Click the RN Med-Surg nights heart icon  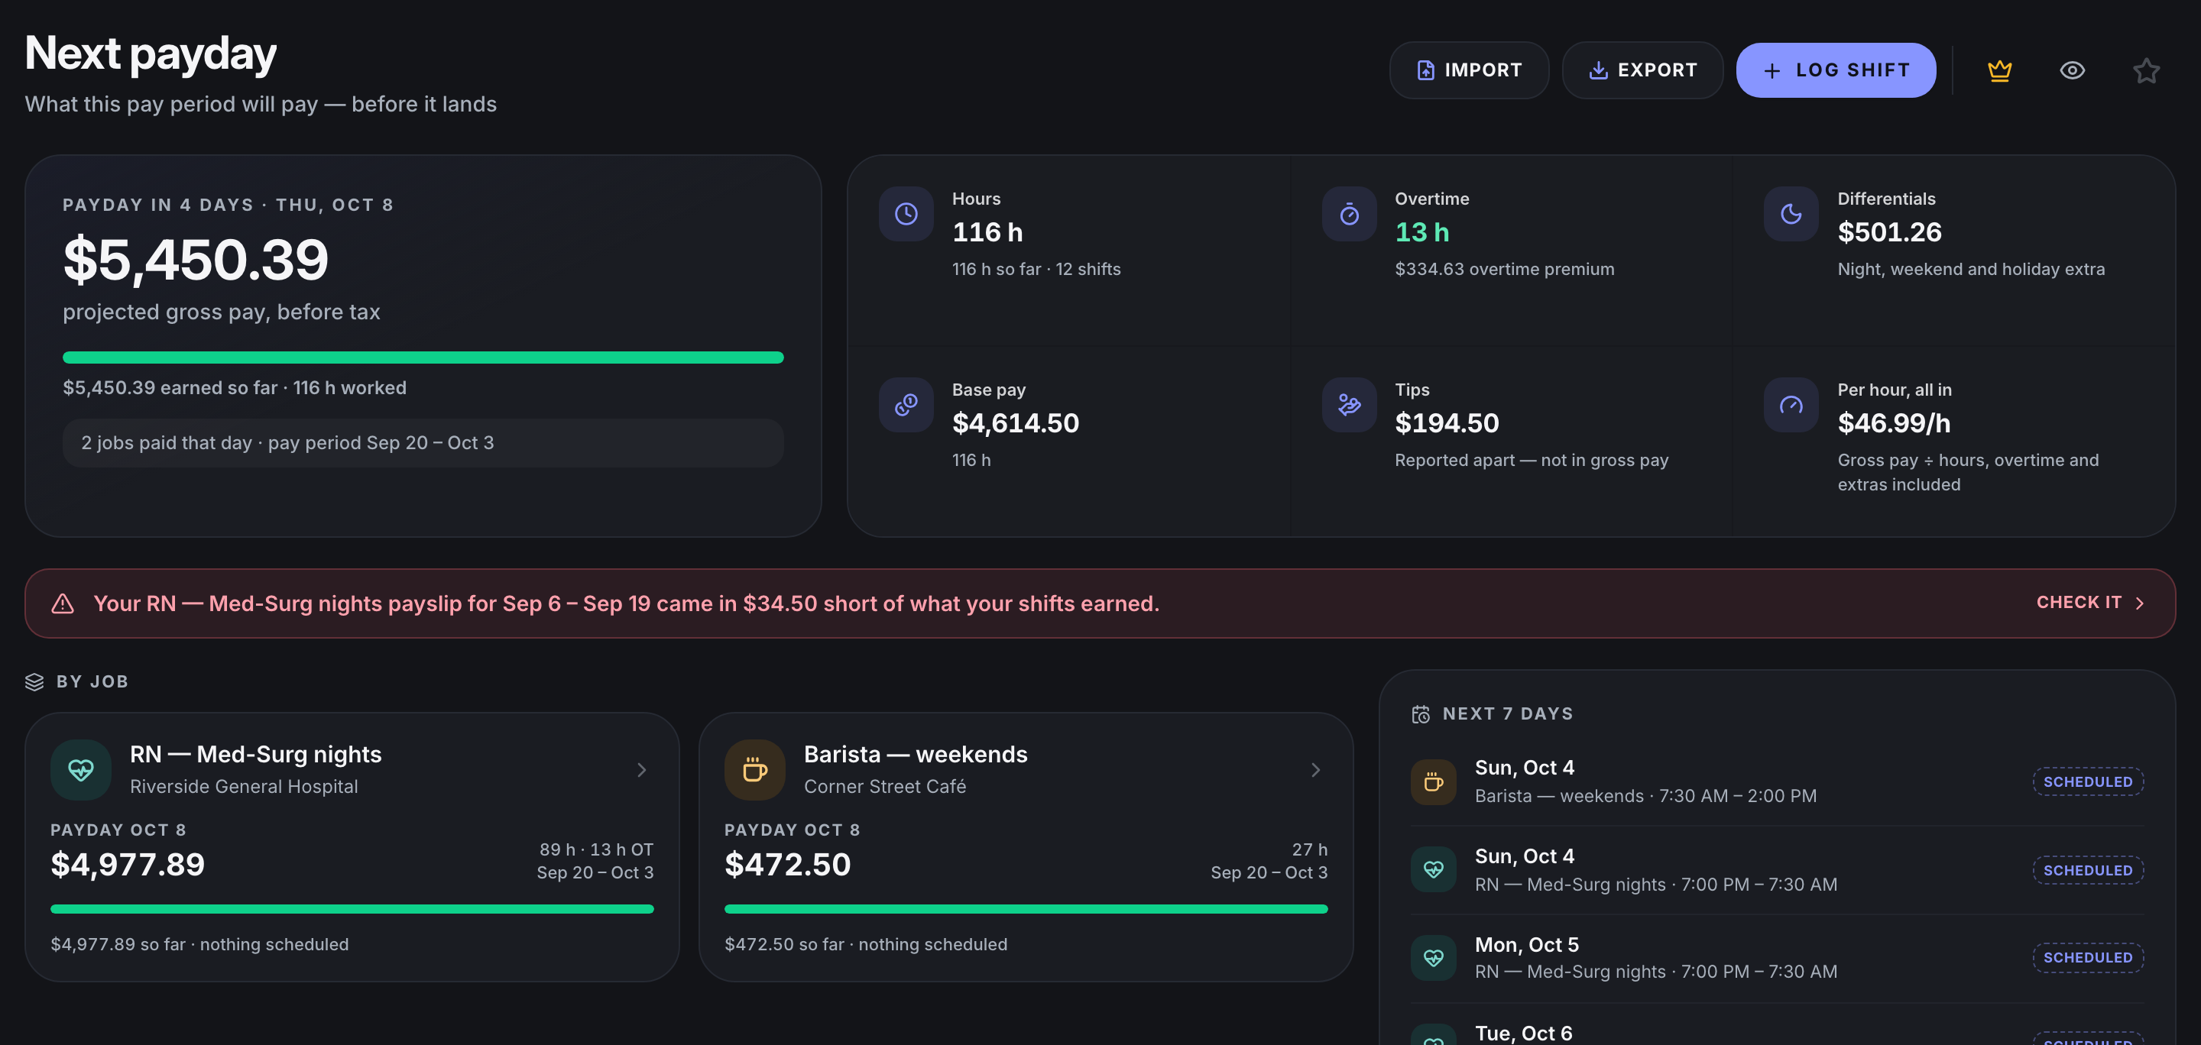click(x=81, y=769)
